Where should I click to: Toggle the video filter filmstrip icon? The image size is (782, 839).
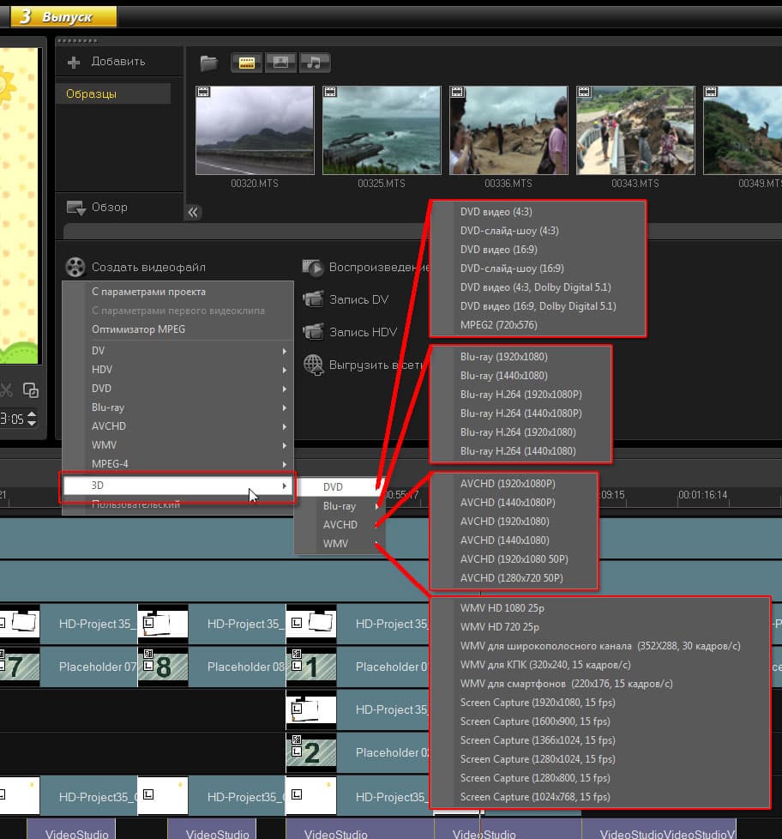tap(247, 63)
